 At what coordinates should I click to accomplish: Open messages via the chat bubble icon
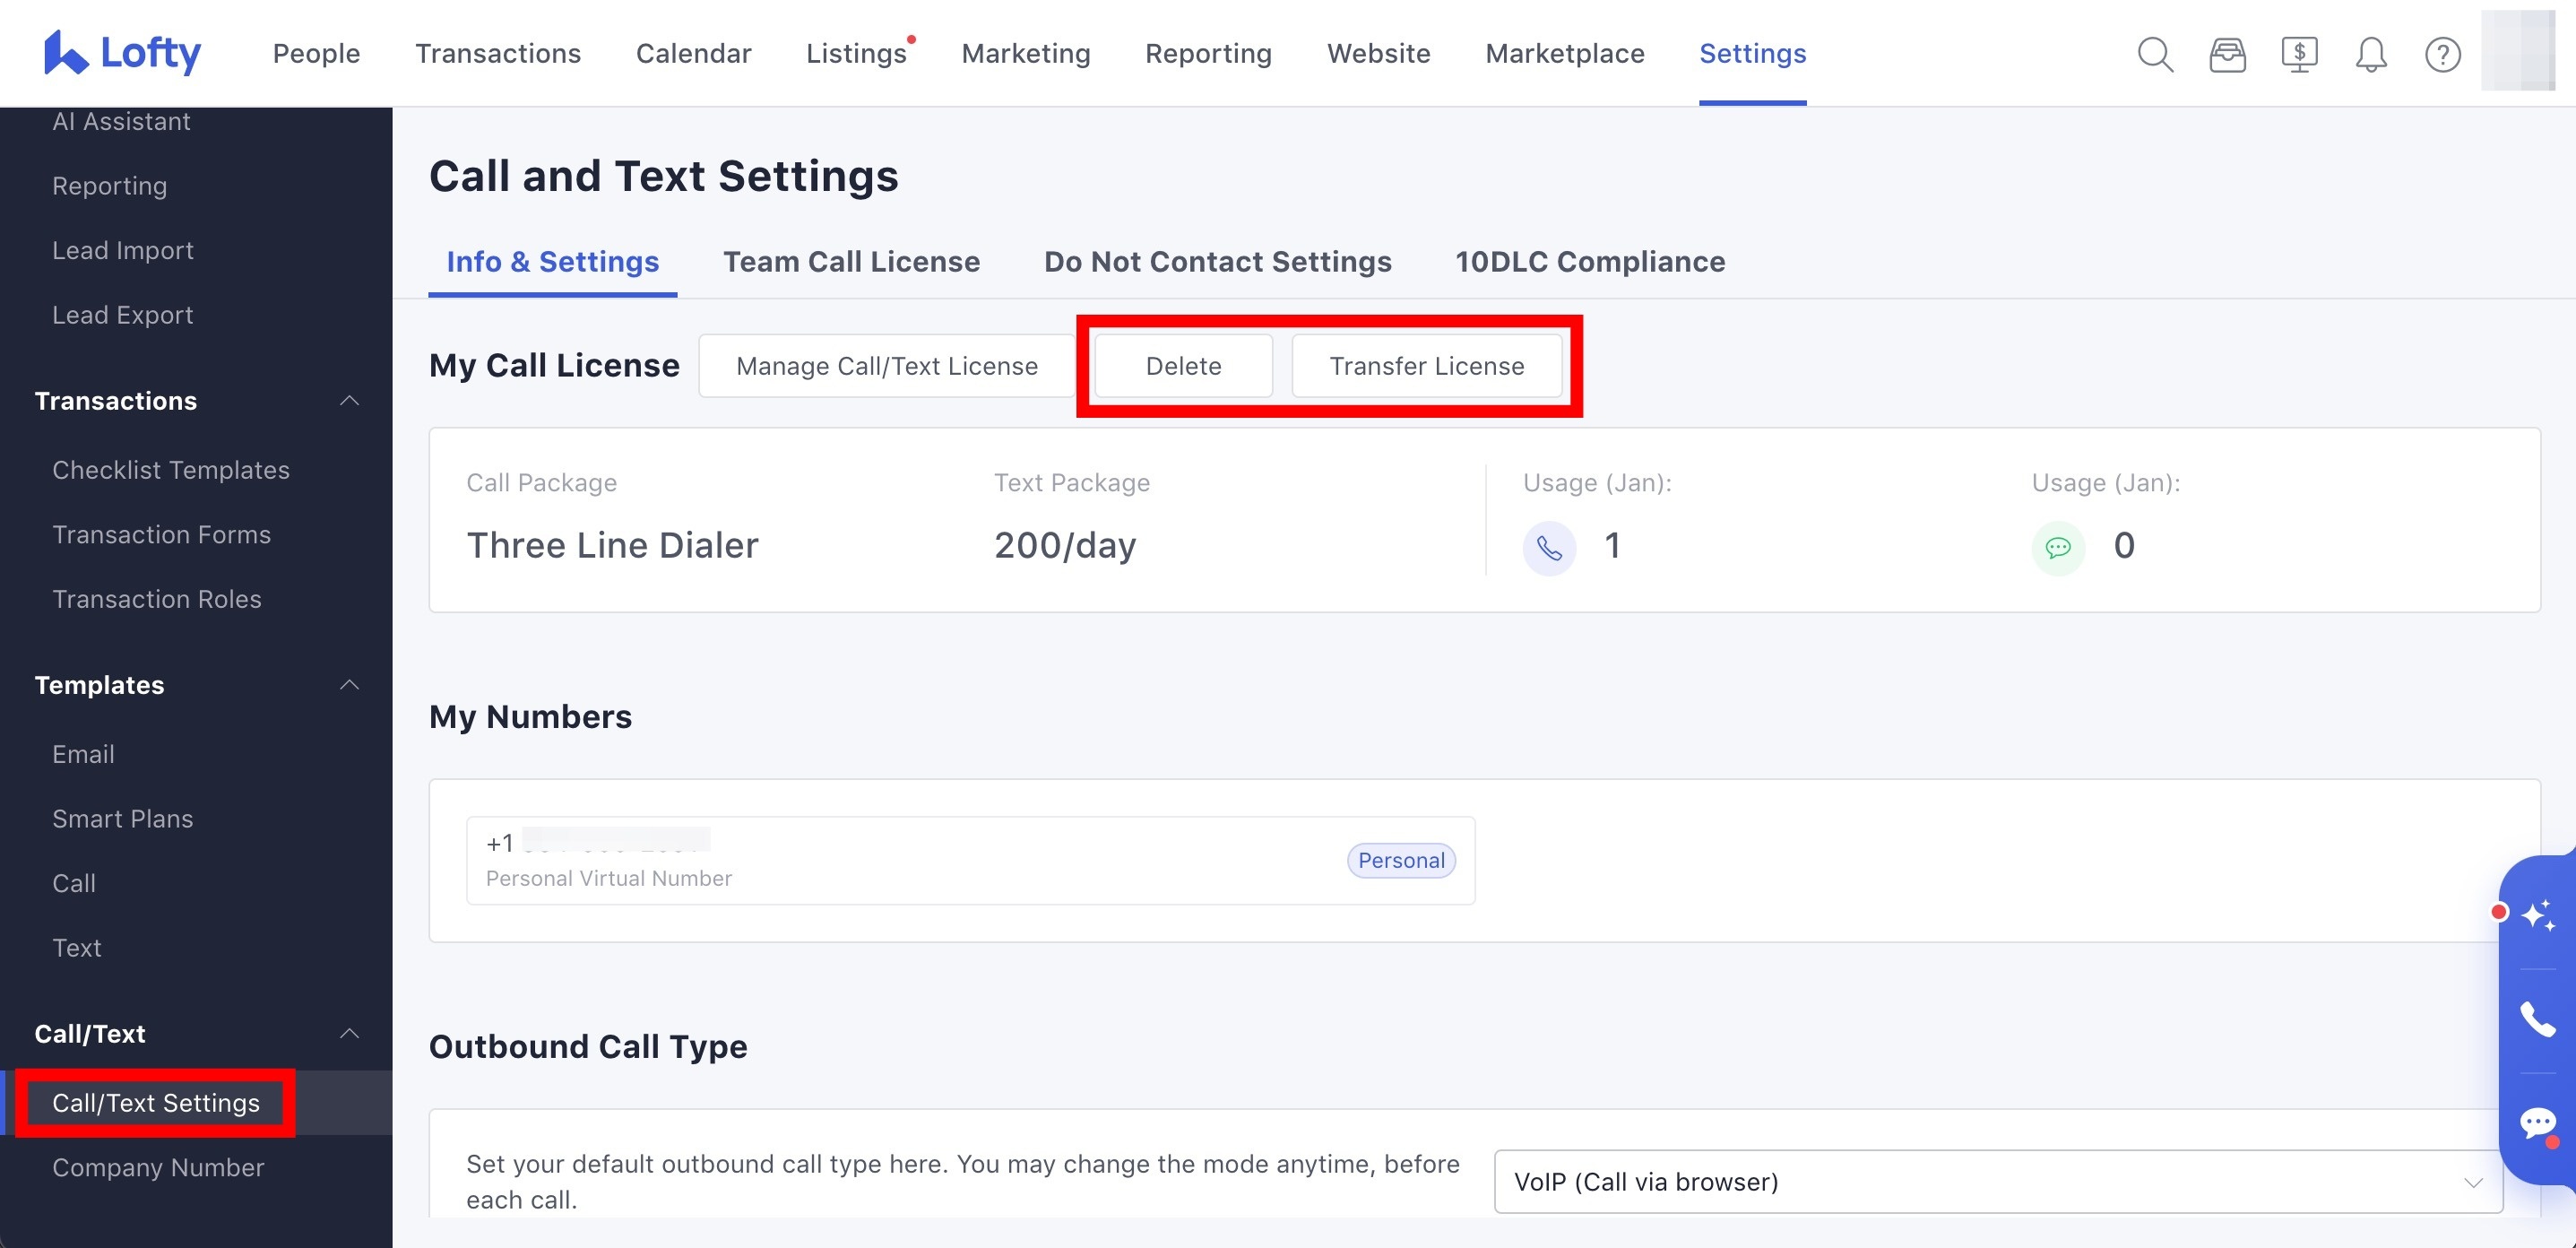click(x=2538, y=1122)
